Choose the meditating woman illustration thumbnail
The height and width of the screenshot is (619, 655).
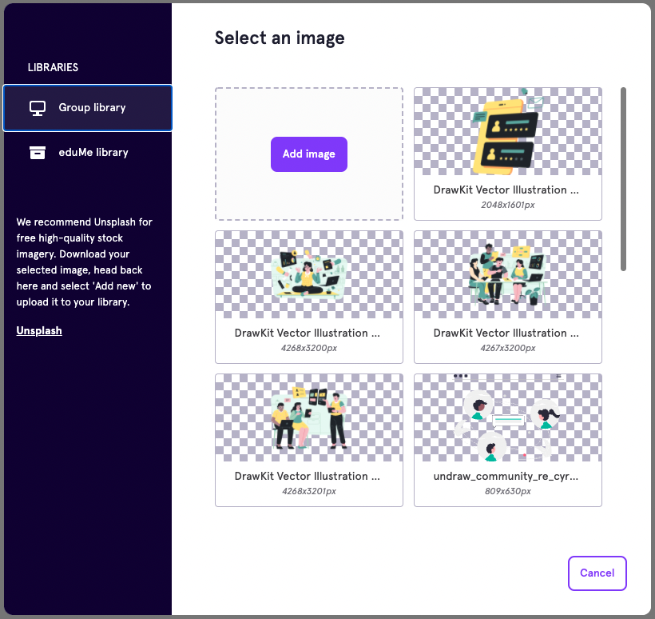pyautogui.click(x=309, y=274)
